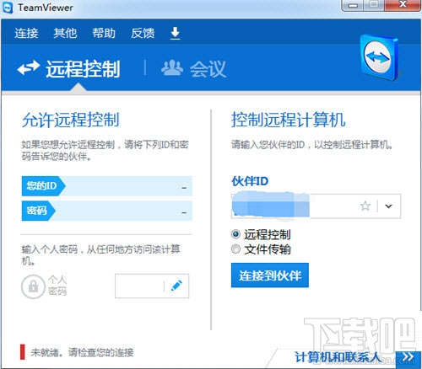Switch to the 远程控制 tab
This screenshot has height=369, width=422.
(x=69, y=69)
